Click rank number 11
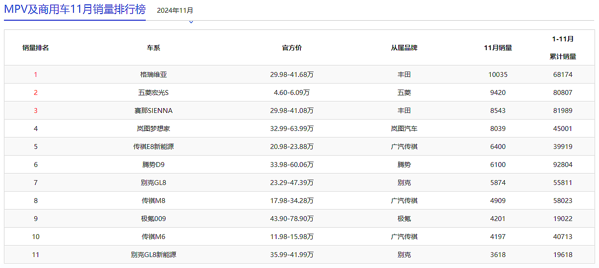The width and height of the screenshot is (599, 268). point(36,255)
